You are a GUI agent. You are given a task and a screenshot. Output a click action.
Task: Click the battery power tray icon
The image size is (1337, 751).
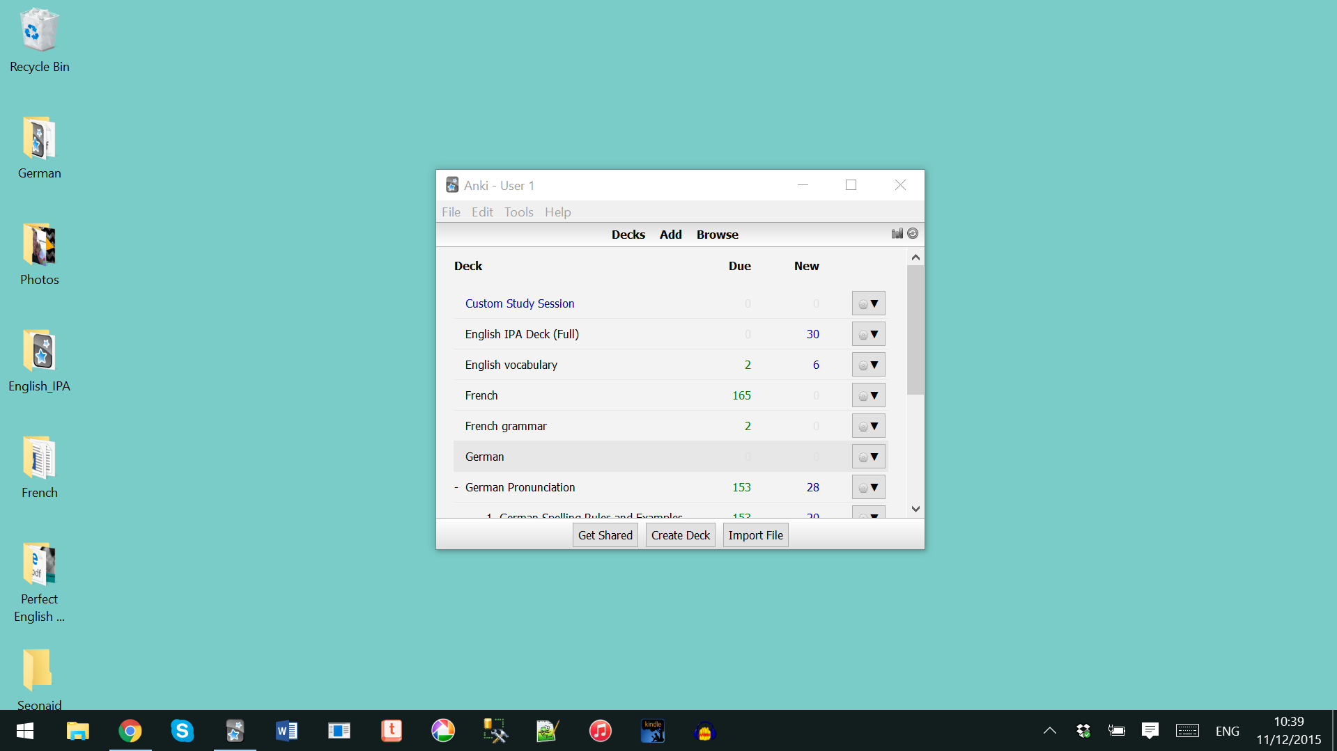[x=1117, y=731]
